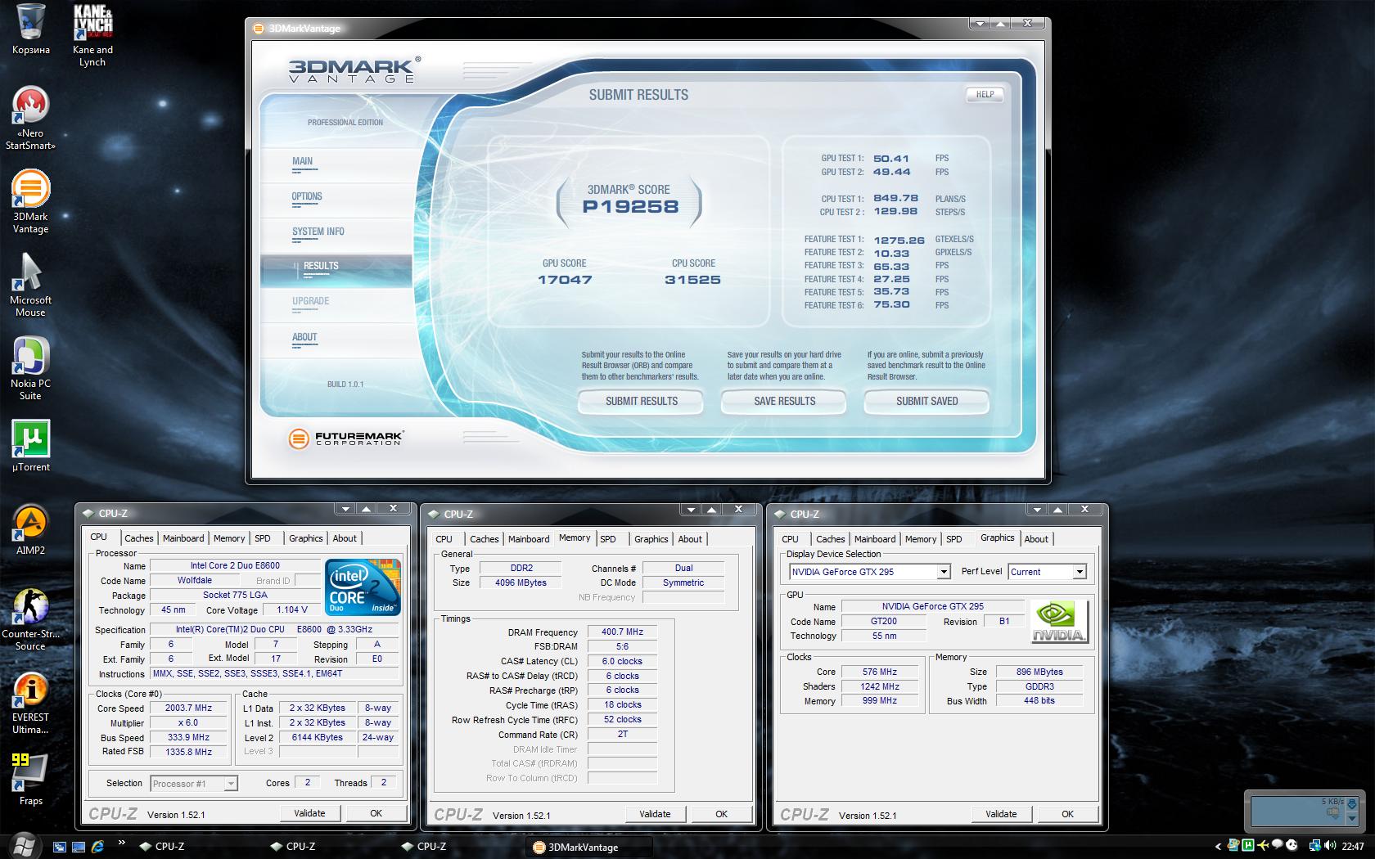
Task: Open the Recycle Bin (Корзина) desktop icon
Action: (31, 29)
